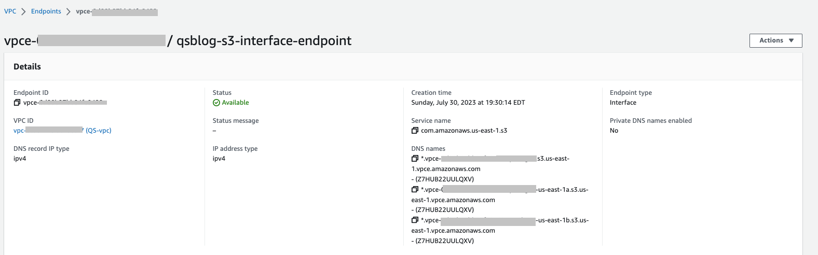Screen dimensions: 818x255
Task: Click the Creation time value text
Action: (x=468, y=103)
